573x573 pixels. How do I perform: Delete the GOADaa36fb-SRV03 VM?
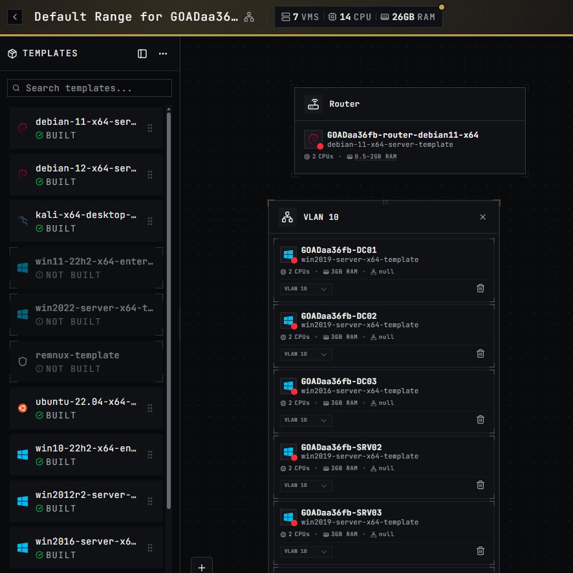[x=480, y=550]
